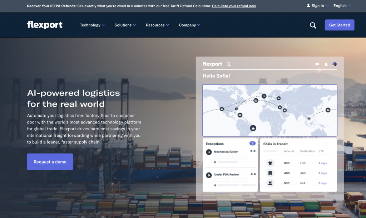
Task: Expand the Technology menu
Action: tap(92, 25)
